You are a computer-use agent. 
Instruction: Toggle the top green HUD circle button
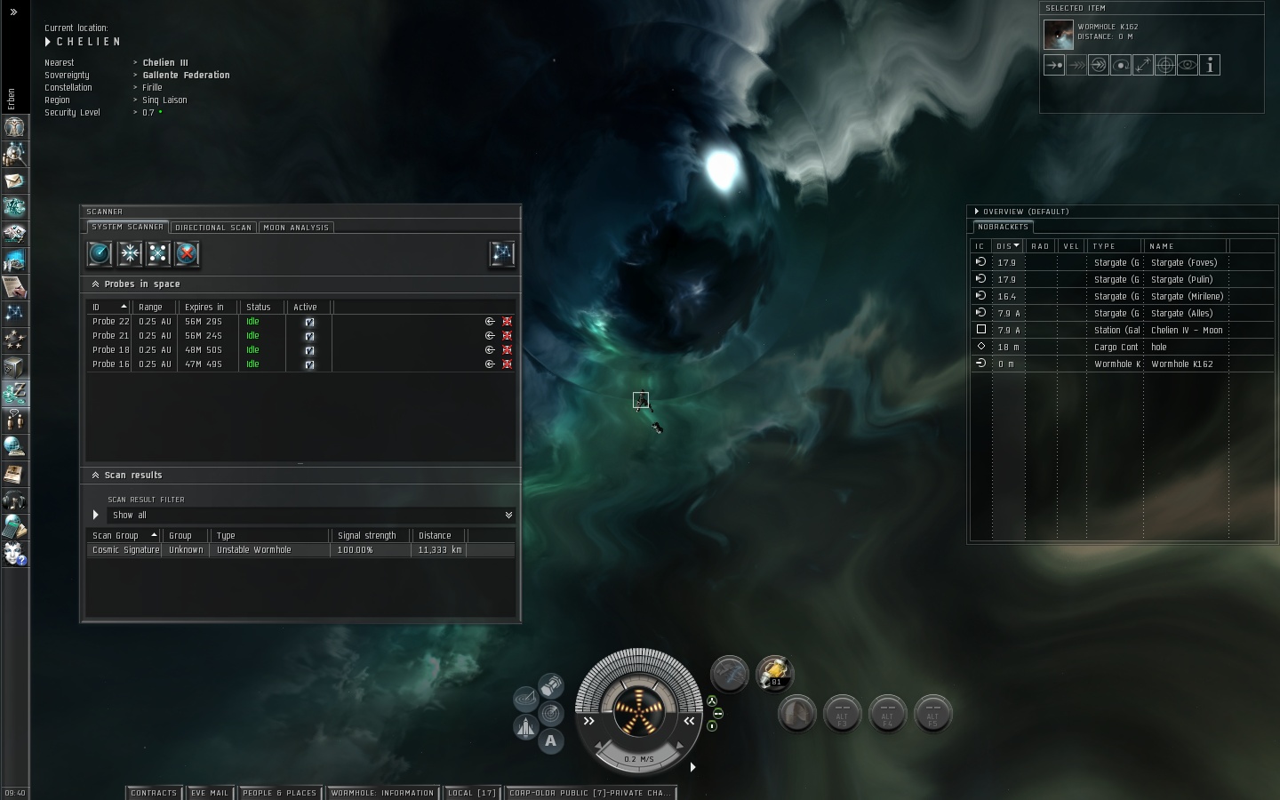(712, 702)
